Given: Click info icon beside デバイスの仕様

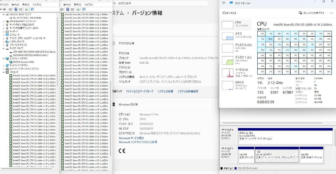Looking at the screenshot, I should 113,43.
